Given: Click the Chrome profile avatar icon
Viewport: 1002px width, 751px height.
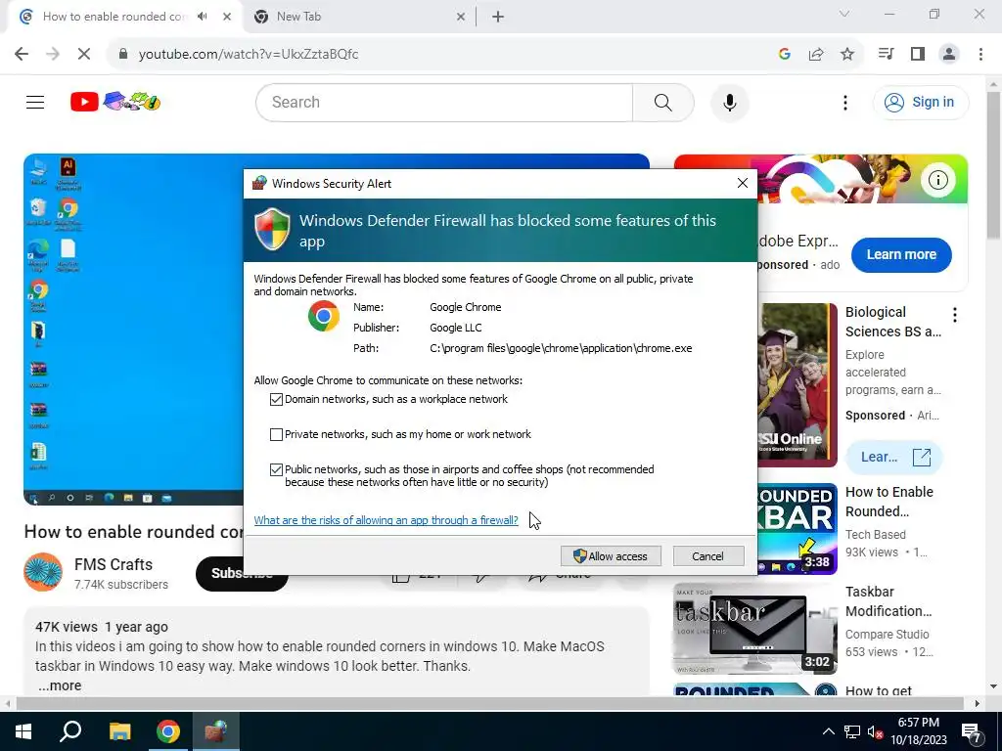Looking at the screenshot, I should pyautogui.click(x=949, y=55).
